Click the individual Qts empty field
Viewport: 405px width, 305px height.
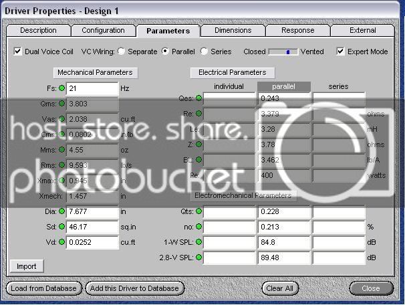coord(229,211)
